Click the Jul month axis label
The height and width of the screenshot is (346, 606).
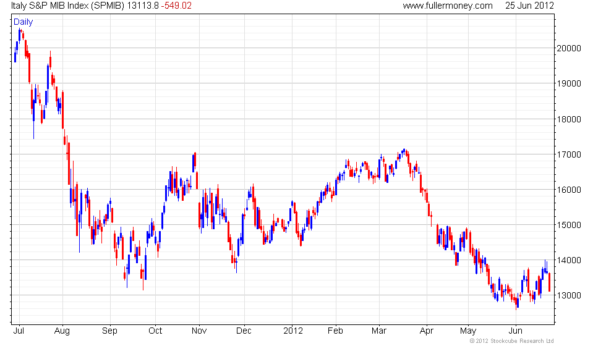(19, 331)
